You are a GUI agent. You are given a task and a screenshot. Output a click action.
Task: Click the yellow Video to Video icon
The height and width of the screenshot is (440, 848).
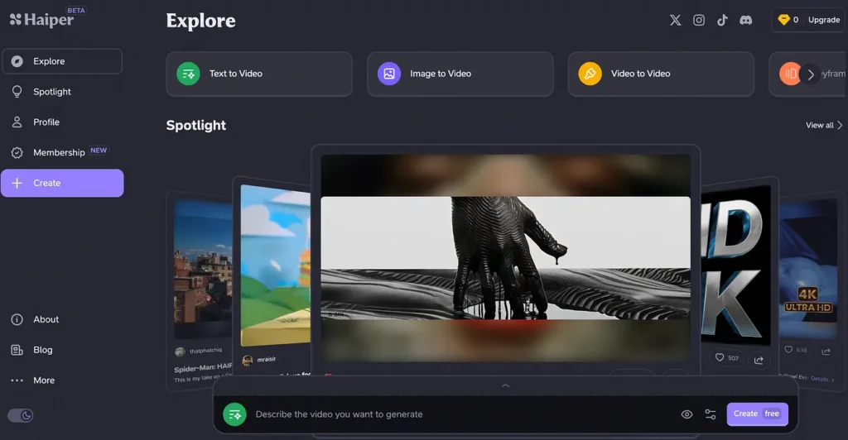590,74
